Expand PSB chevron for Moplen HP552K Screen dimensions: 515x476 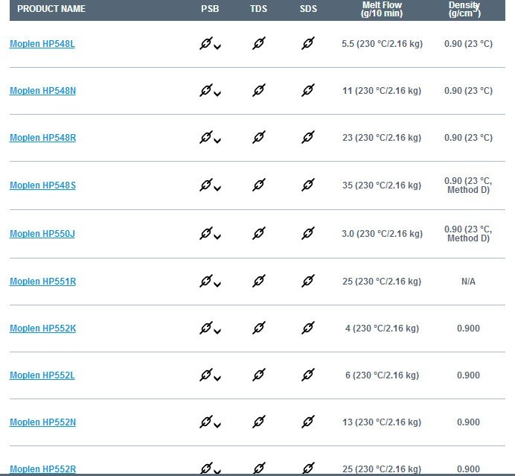[x=217, y=331]
